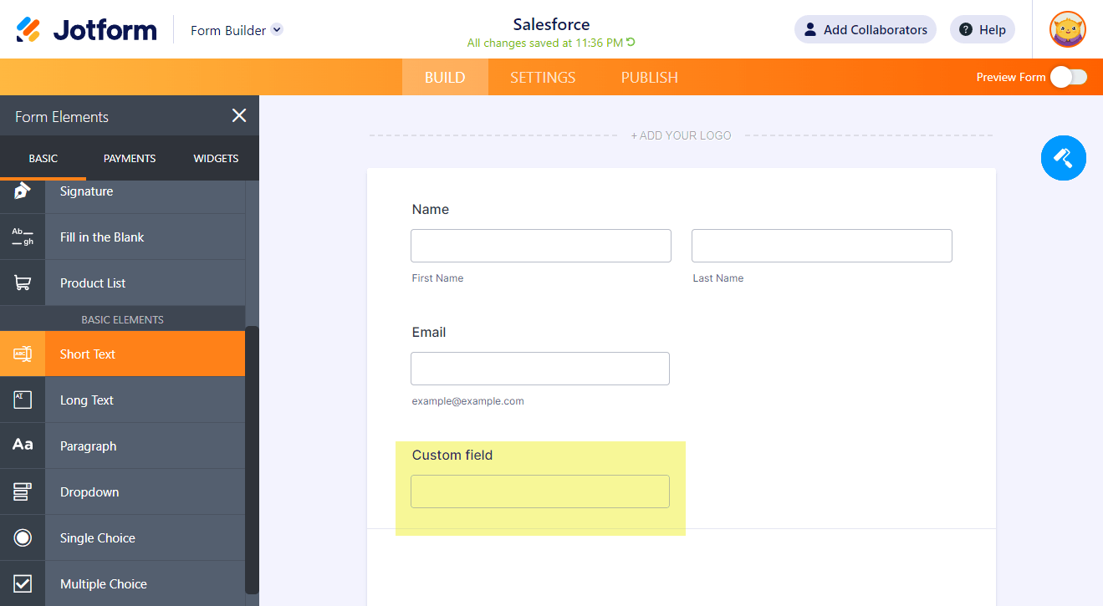Viewport: 1103px width, 606px height.
Task: Click the First Name sublabel
Action: pos(437,278)
